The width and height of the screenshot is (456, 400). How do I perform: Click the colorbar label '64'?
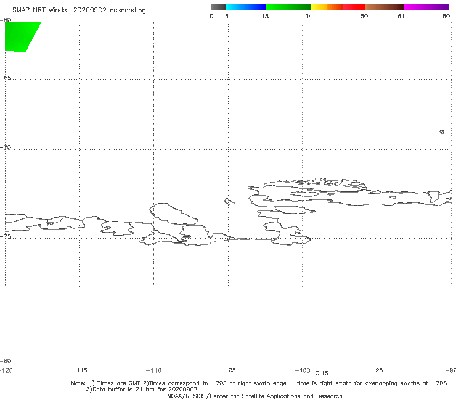[401, 16]
